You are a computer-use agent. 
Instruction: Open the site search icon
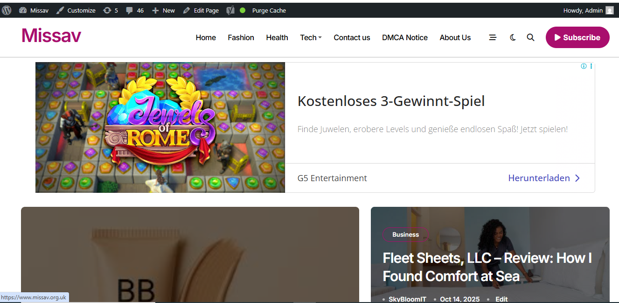point(530,37)
